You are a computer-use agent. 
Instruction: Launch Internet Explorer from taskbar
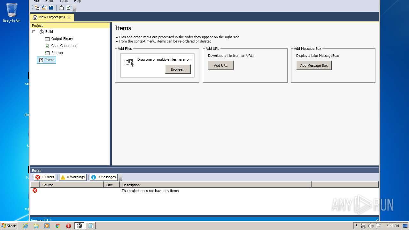pyautogui.click(x=25, y=226)
